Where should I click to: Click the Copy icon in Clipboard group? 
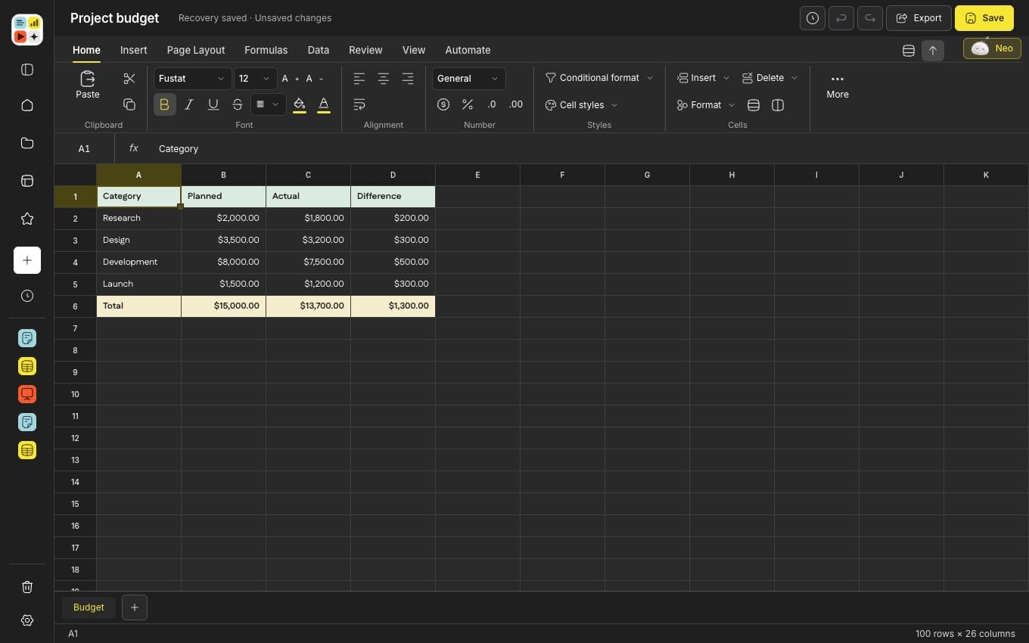coord(129,104)
